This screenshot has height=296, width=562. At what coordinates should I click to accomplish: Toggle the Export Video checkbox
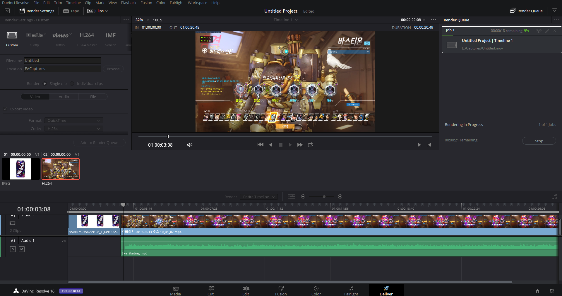pyautogui.click(x=5, y=109)
